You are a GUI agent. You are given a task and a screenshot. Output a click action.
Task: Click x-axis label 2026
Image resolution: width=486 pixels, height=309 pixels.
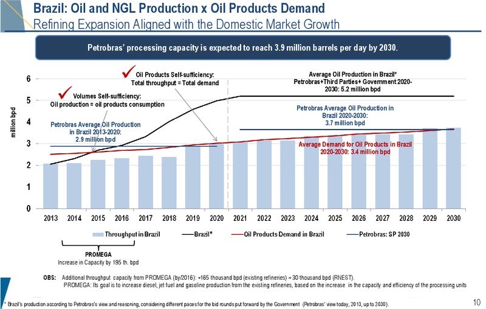(359, 218)
